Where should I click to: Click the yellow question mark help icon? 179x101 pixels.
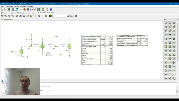[47, 10]
